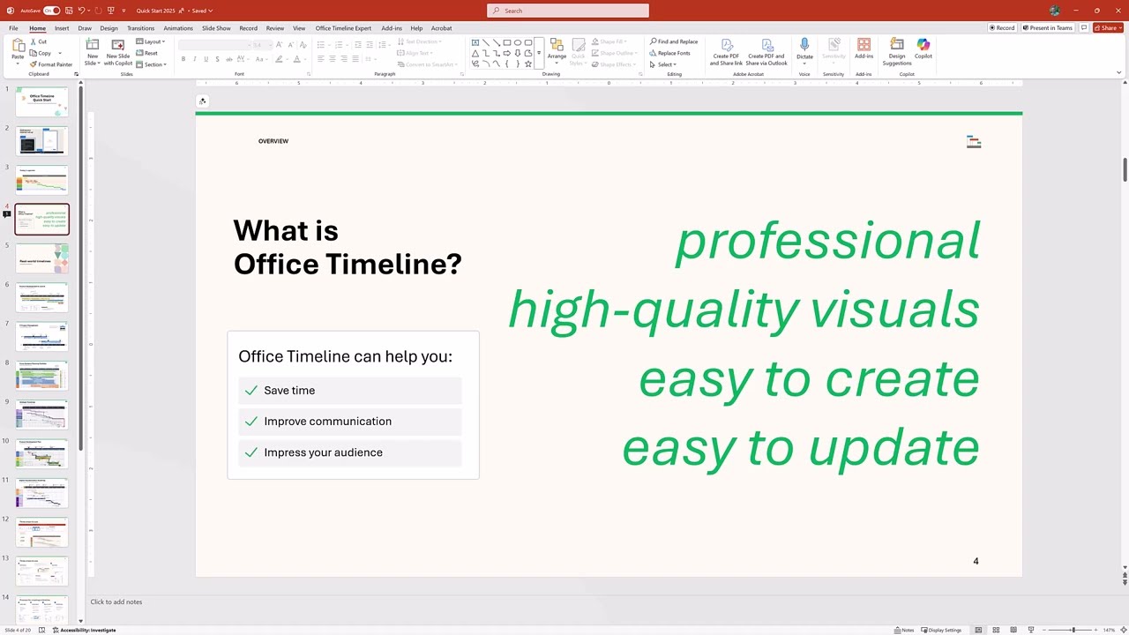
Task: Create New Slide with Copilot
Action: pyautogui.click(x=118, y=52)
